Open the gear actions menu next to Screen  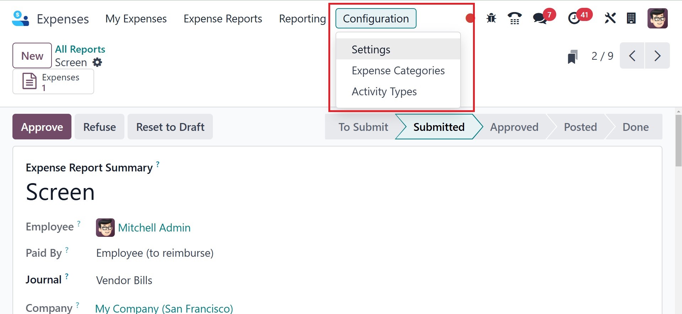[97, 63]
